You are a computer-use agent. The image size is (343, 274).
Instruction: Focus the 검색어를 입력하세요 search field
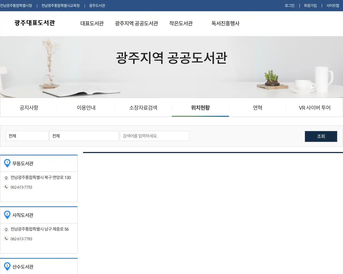155,136
